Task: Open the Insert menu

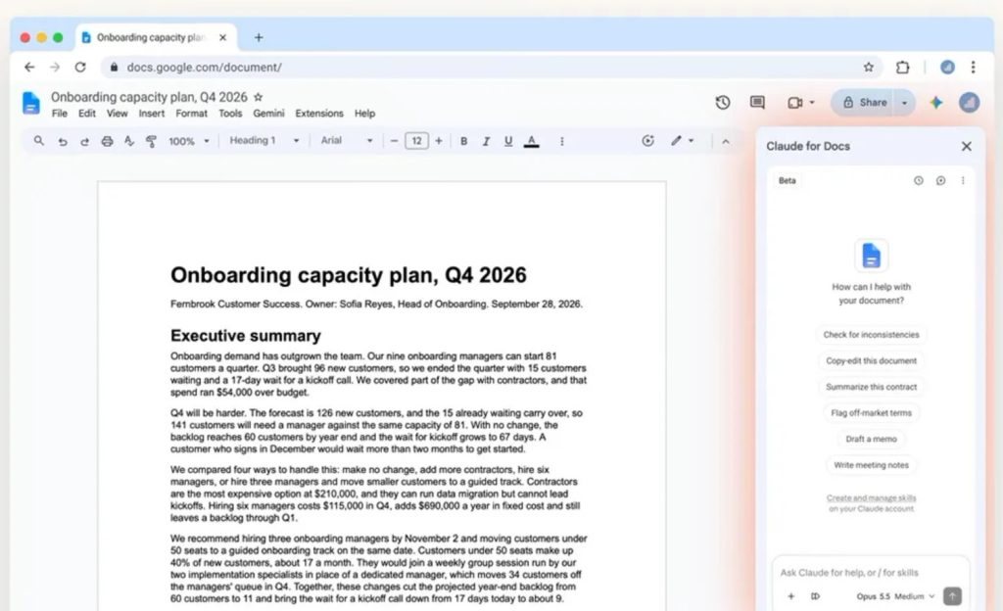Action: (152, 114)
